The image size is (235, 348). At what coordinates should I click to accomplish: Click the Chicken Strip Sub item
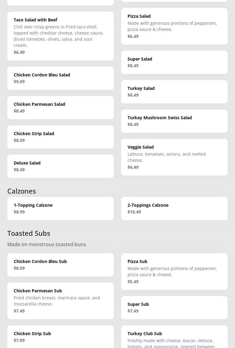(x=60, y=336)
